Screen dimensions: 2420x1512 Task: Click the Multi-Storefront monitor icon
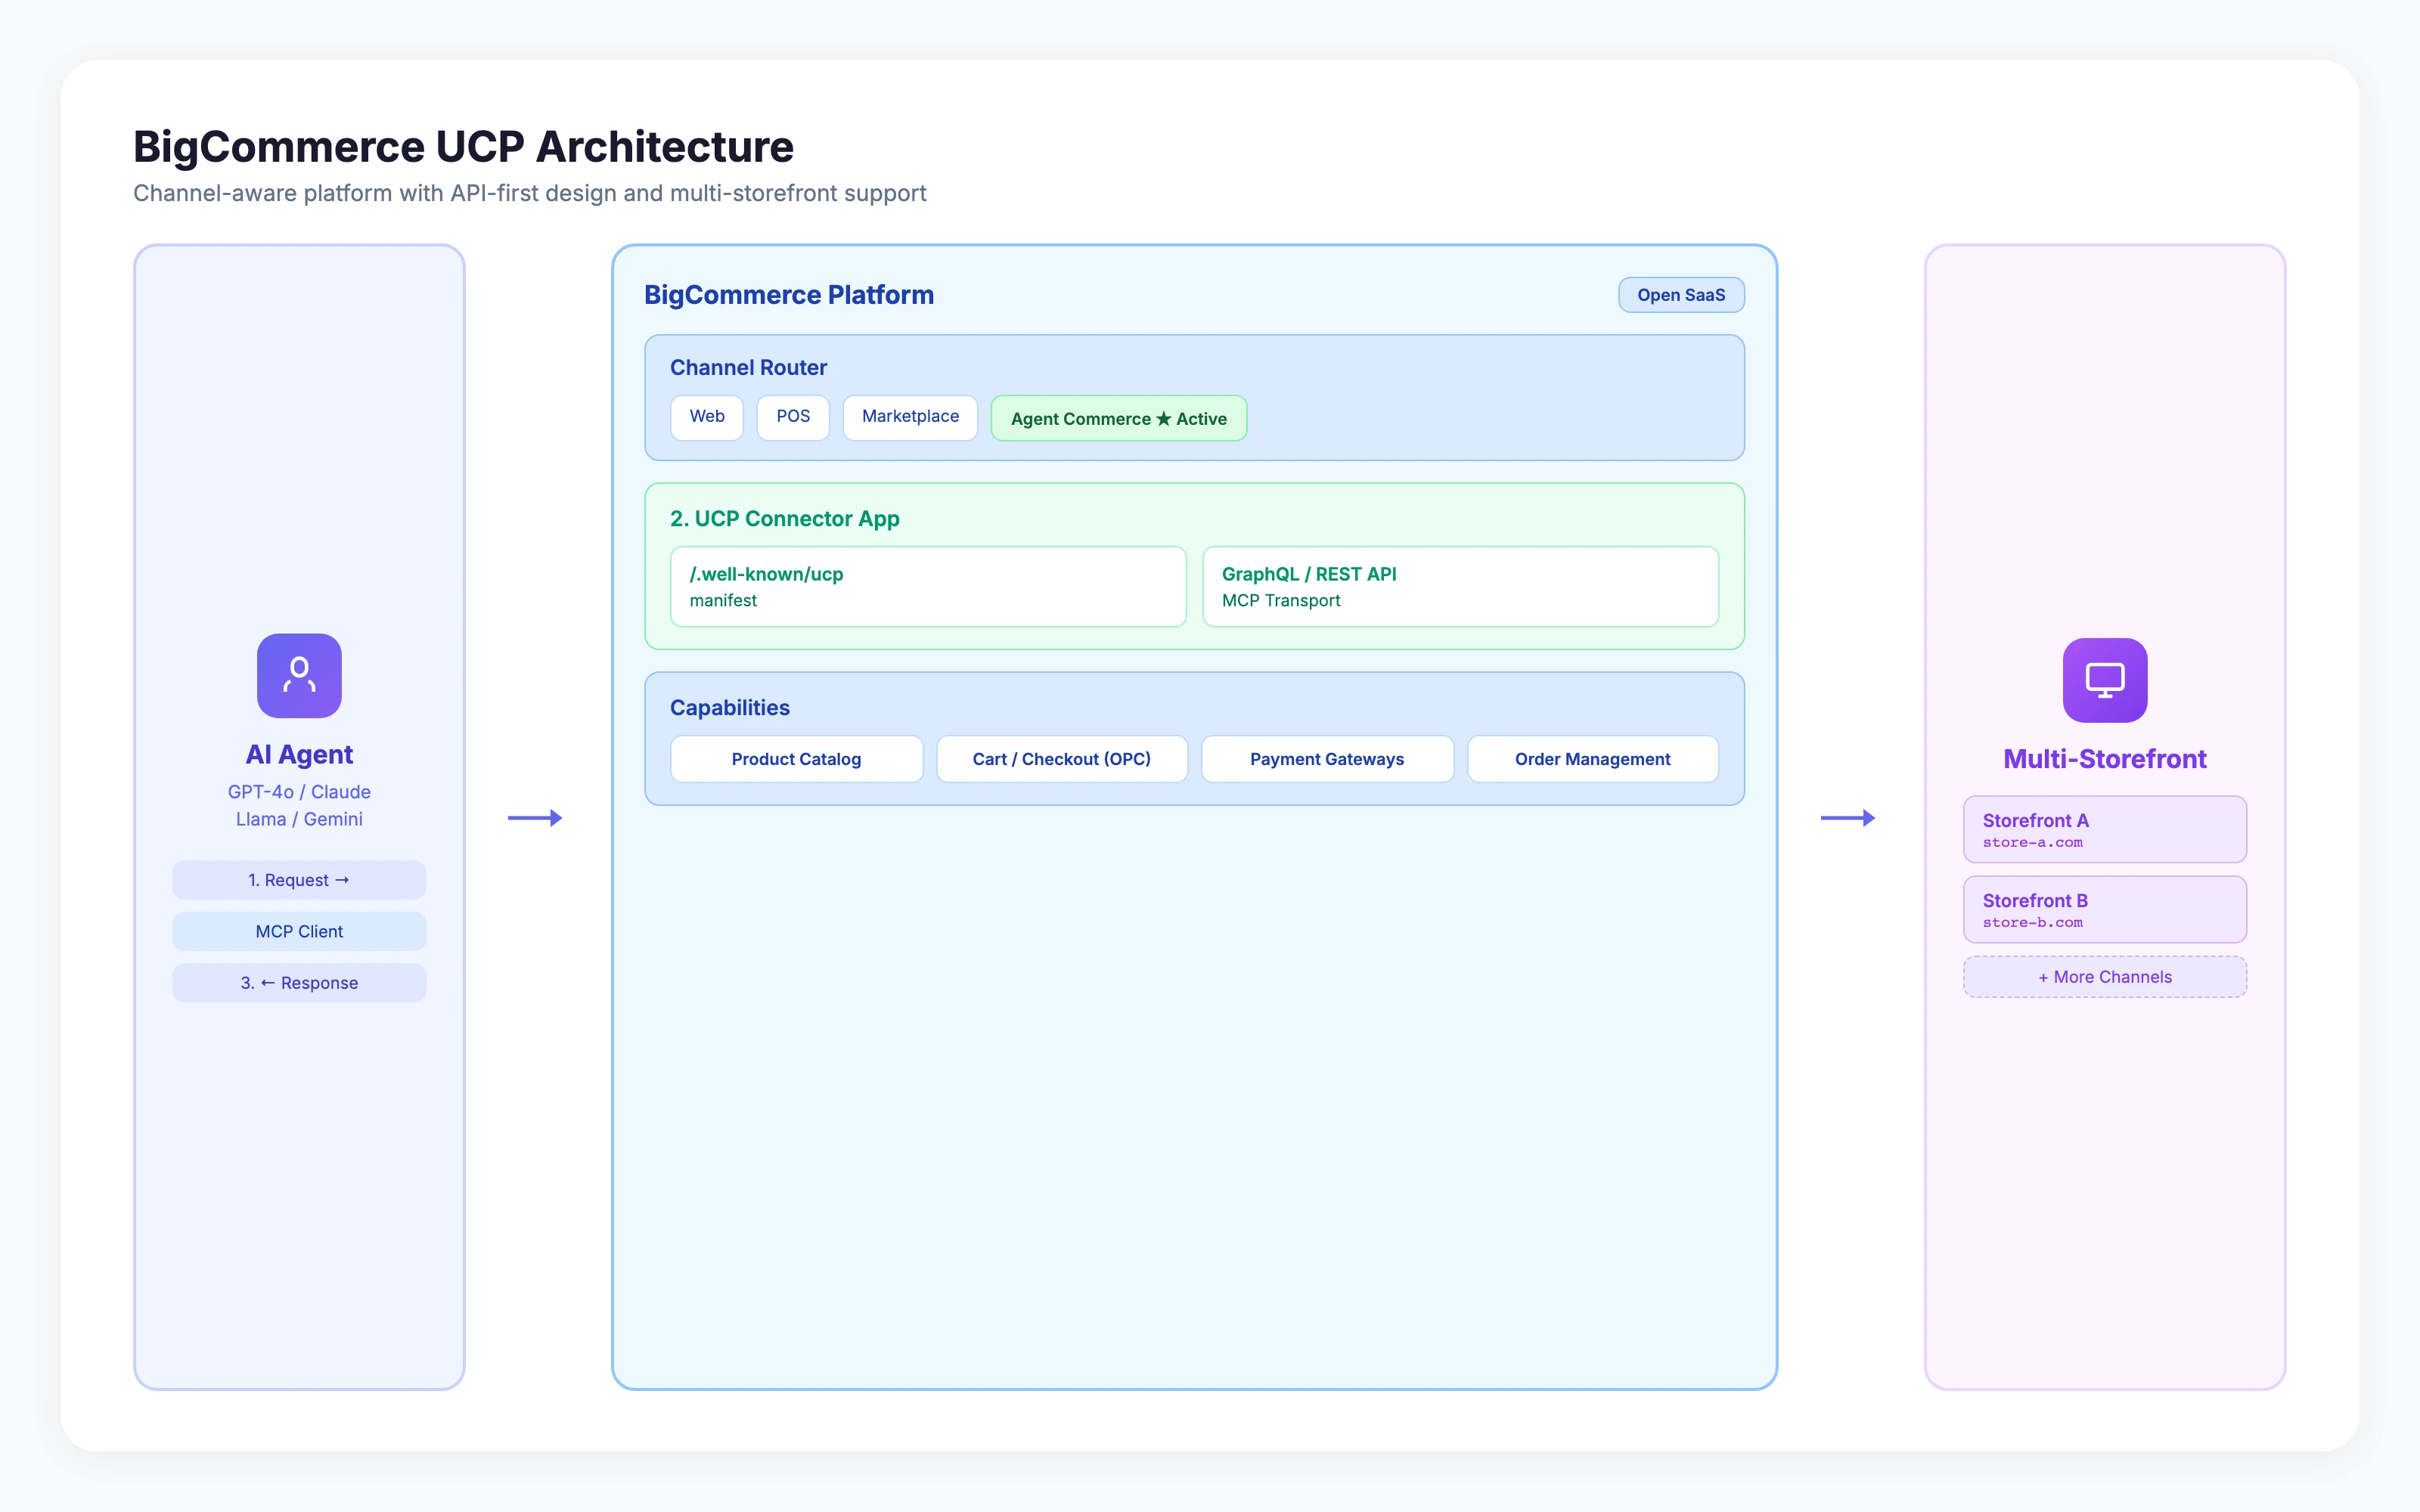[x=2104, y=680]
